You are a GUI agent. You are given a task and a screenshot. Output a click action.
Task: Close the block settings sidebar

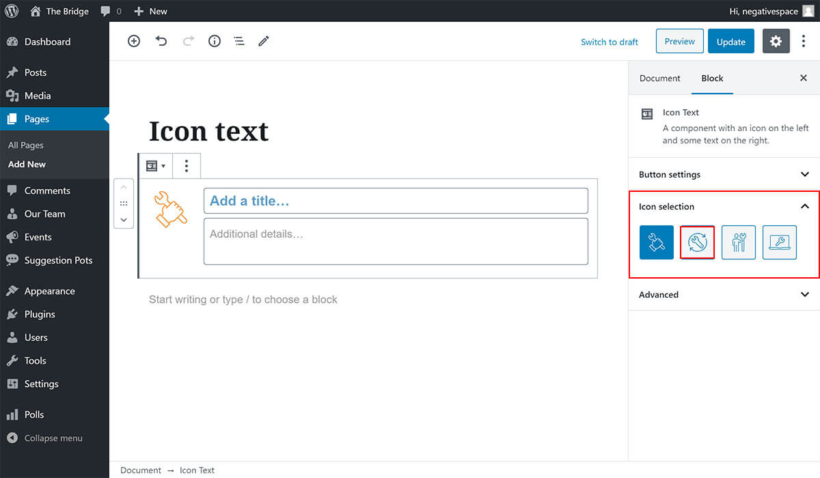click(804, 79)
